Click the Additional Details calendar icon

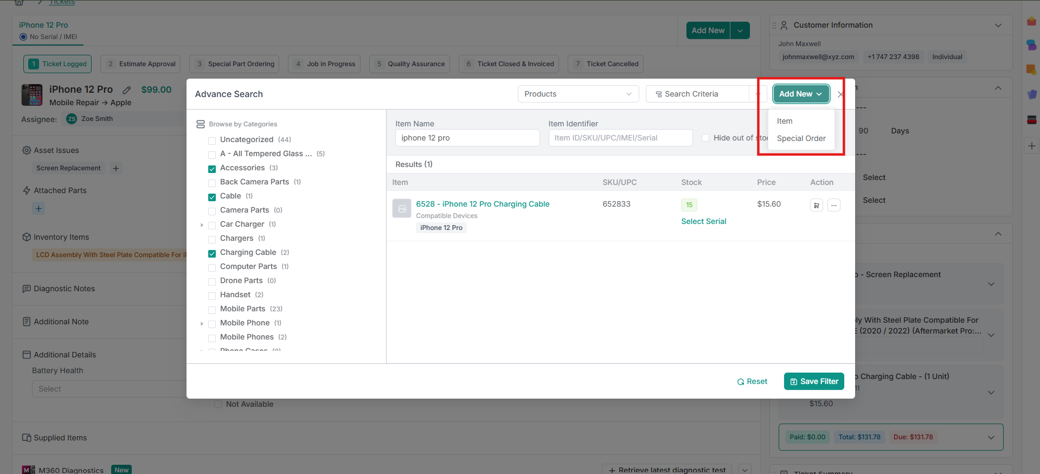point(27,355)
